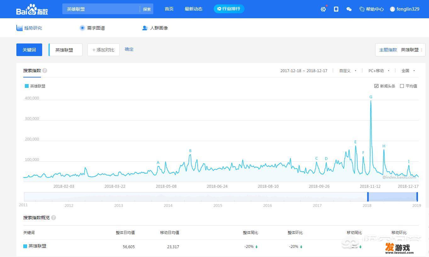
Task: Click news marker A on the chart
Action: click(158, 163)
